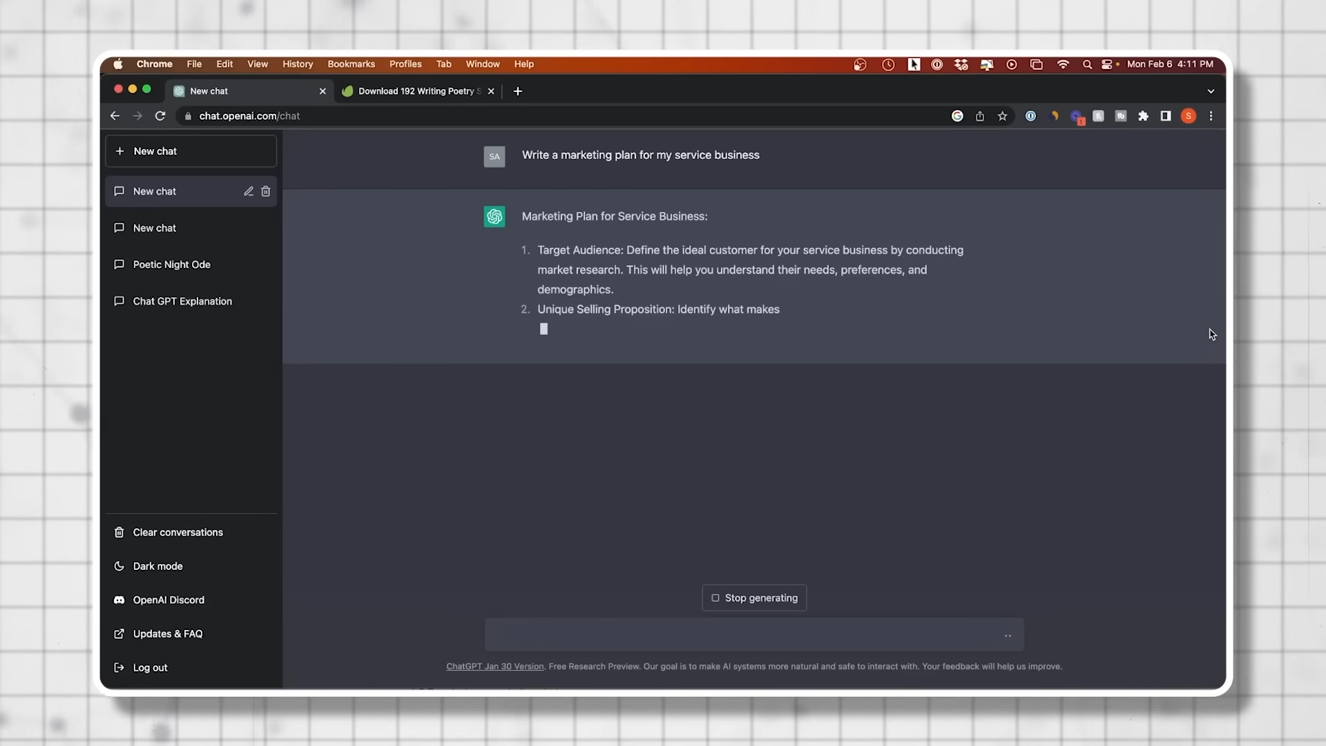Screen dimensions: 1326x746
Task: Reload the page with the refresh icon
Action: 160,116
